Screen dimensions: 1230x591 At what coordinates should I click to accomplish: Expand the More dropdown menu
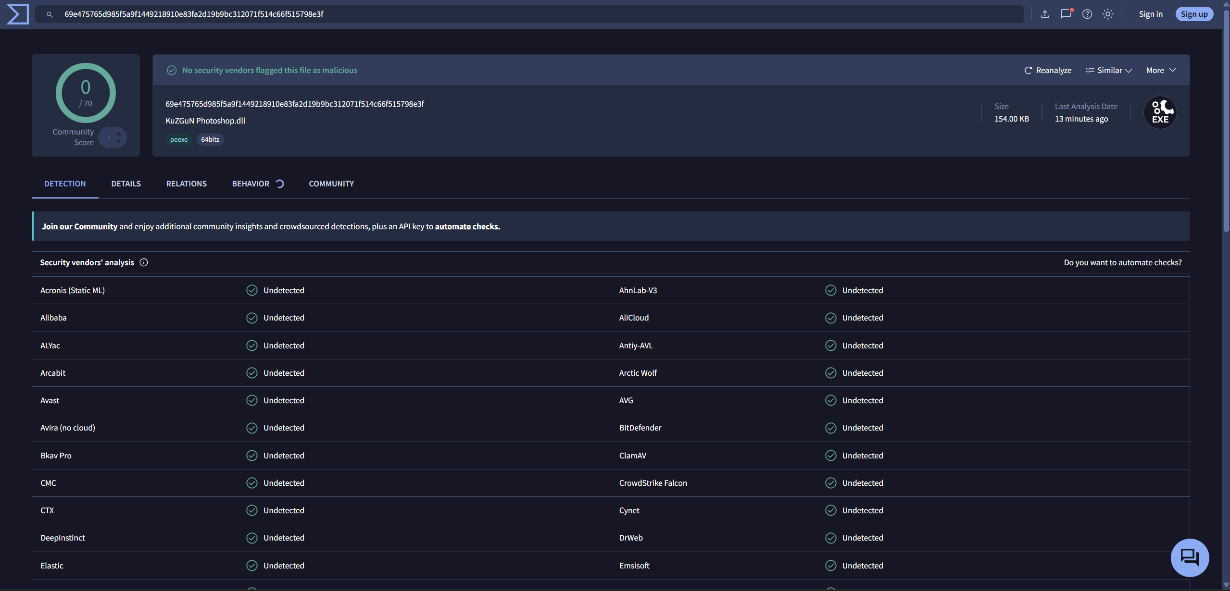pos(1161,70)
